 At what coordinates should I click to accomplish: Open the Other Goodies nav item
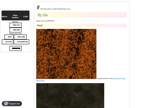pos(15,17)
